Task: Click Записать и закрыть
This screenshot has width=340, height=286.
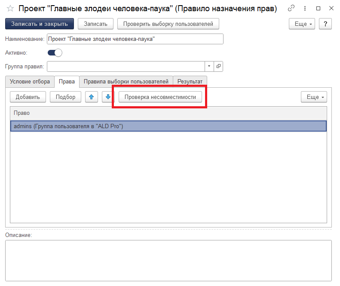Action: click(40, 24)
